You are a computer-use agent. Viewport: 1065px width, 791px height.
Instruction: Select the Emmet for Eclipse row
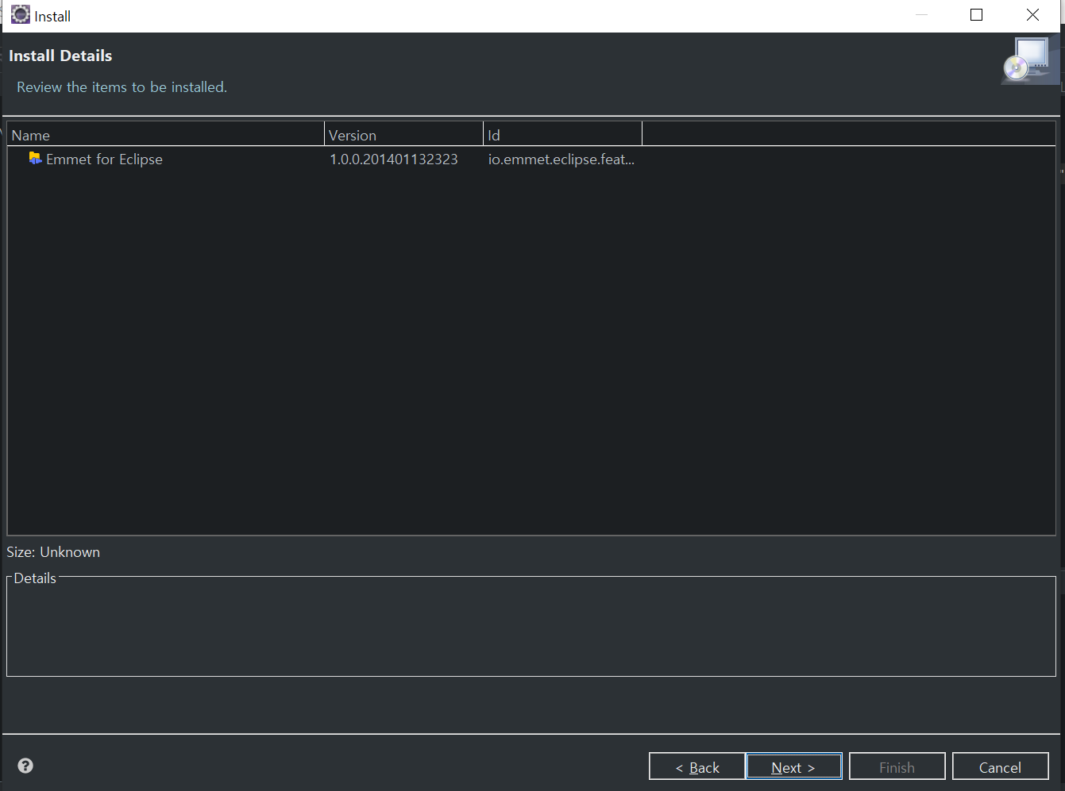pyautogui.click(x=531, y=159)
